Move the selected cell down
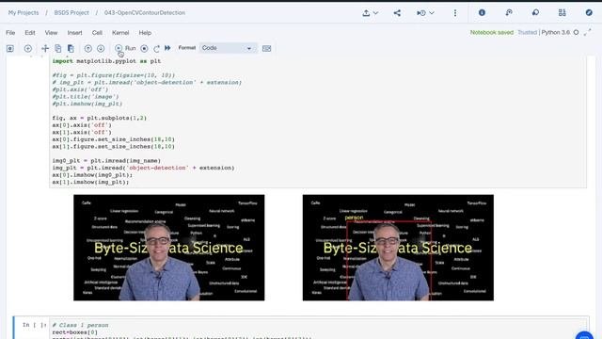 point(101,48)
